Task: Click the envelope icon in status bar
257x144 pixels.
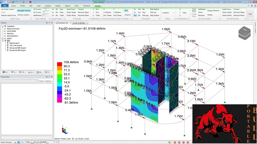Action: 22,142
